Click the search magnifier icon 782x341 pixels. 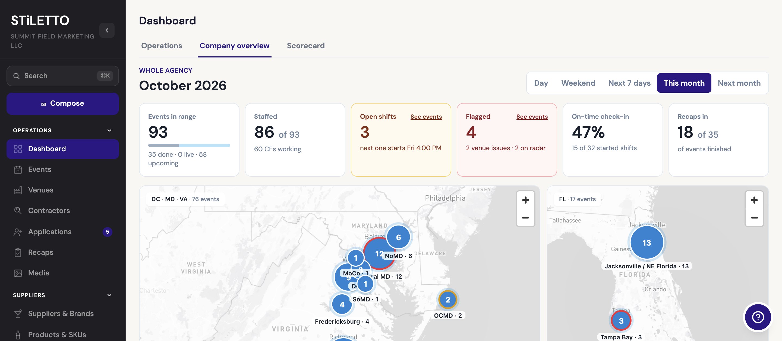16,76
